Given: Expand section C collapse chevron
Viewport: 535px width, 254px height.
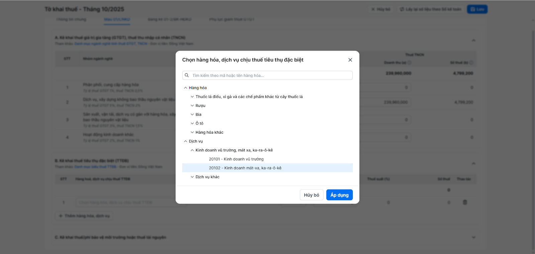Looking at the screenshot, I should pos(473,237).
